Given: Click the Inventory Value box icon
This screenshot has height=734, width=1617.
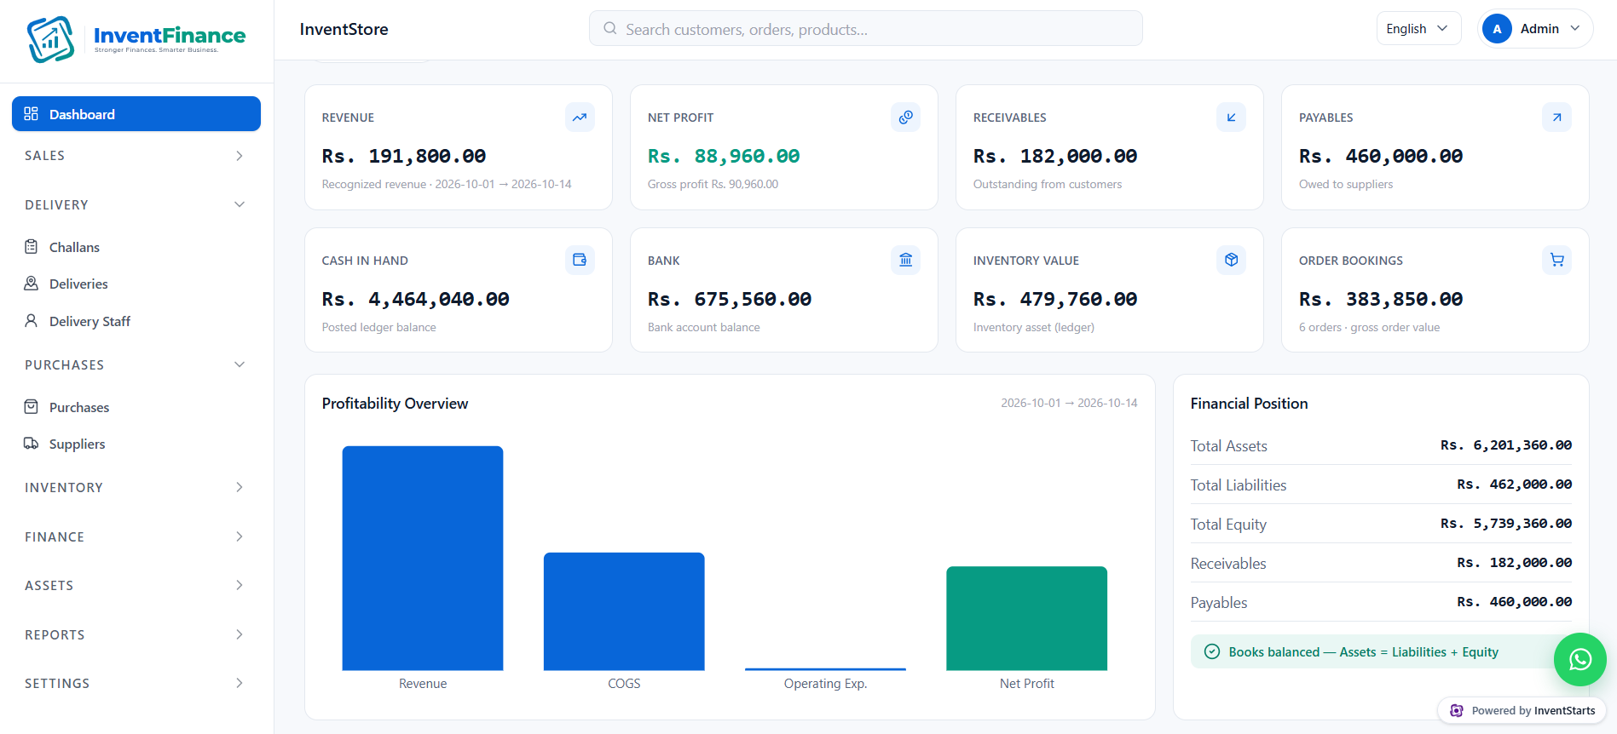Looking at the screenshot, I should 1231,260.
